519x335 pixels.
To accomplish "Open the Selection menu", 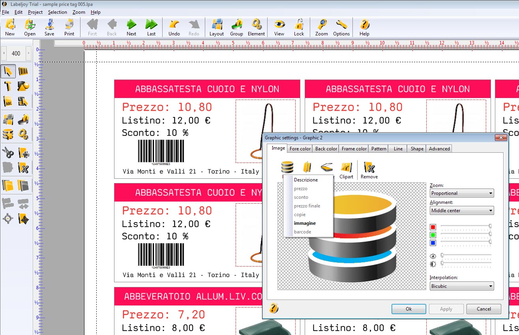I will pos(58,12).
